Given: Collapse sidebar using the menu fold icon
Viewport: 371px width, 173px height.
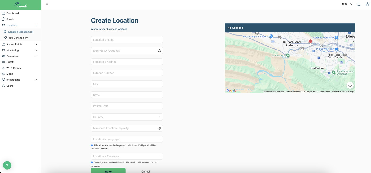Looking at the screenshot, I should coord(47,4).
